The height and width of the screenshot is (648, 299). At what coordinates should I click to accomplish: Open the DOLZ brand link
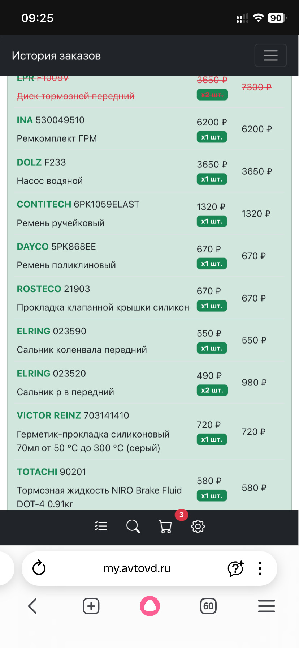tap(29, 162)
